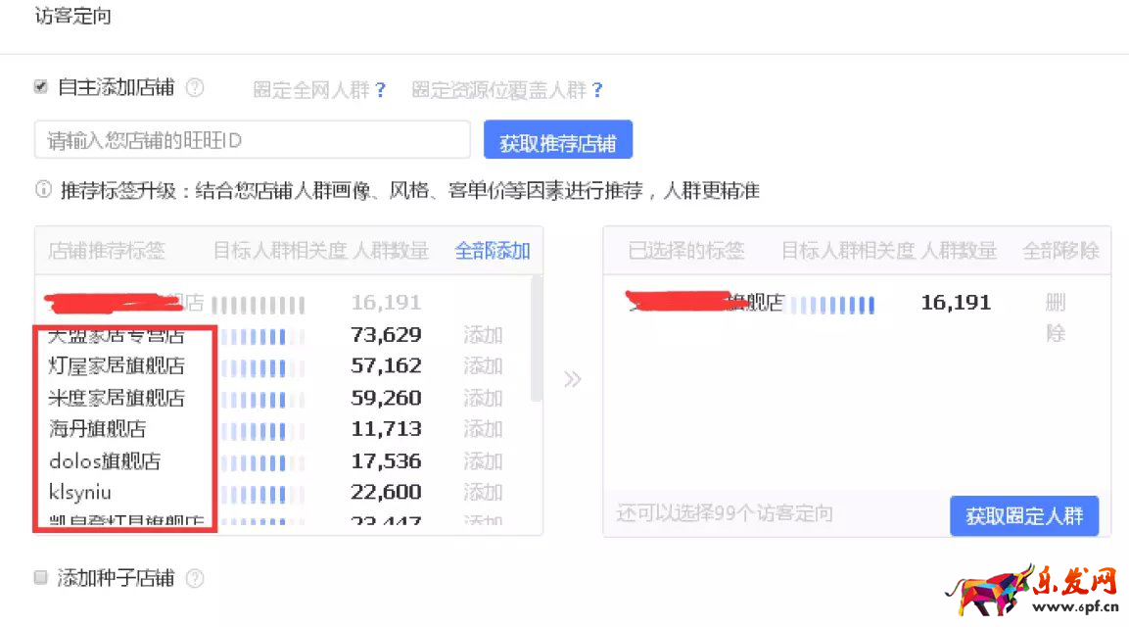The width and height of the screenshot is (1129, 627).
Task: Click 圈定全网人群 label
Action: click(x=311, y=90)
